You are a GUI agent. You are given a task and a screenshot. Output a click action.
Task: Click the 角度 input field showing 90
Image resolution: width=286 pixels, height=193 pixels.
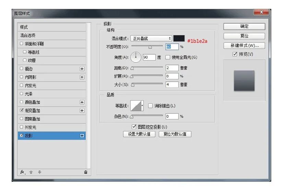tap(149, 57)
